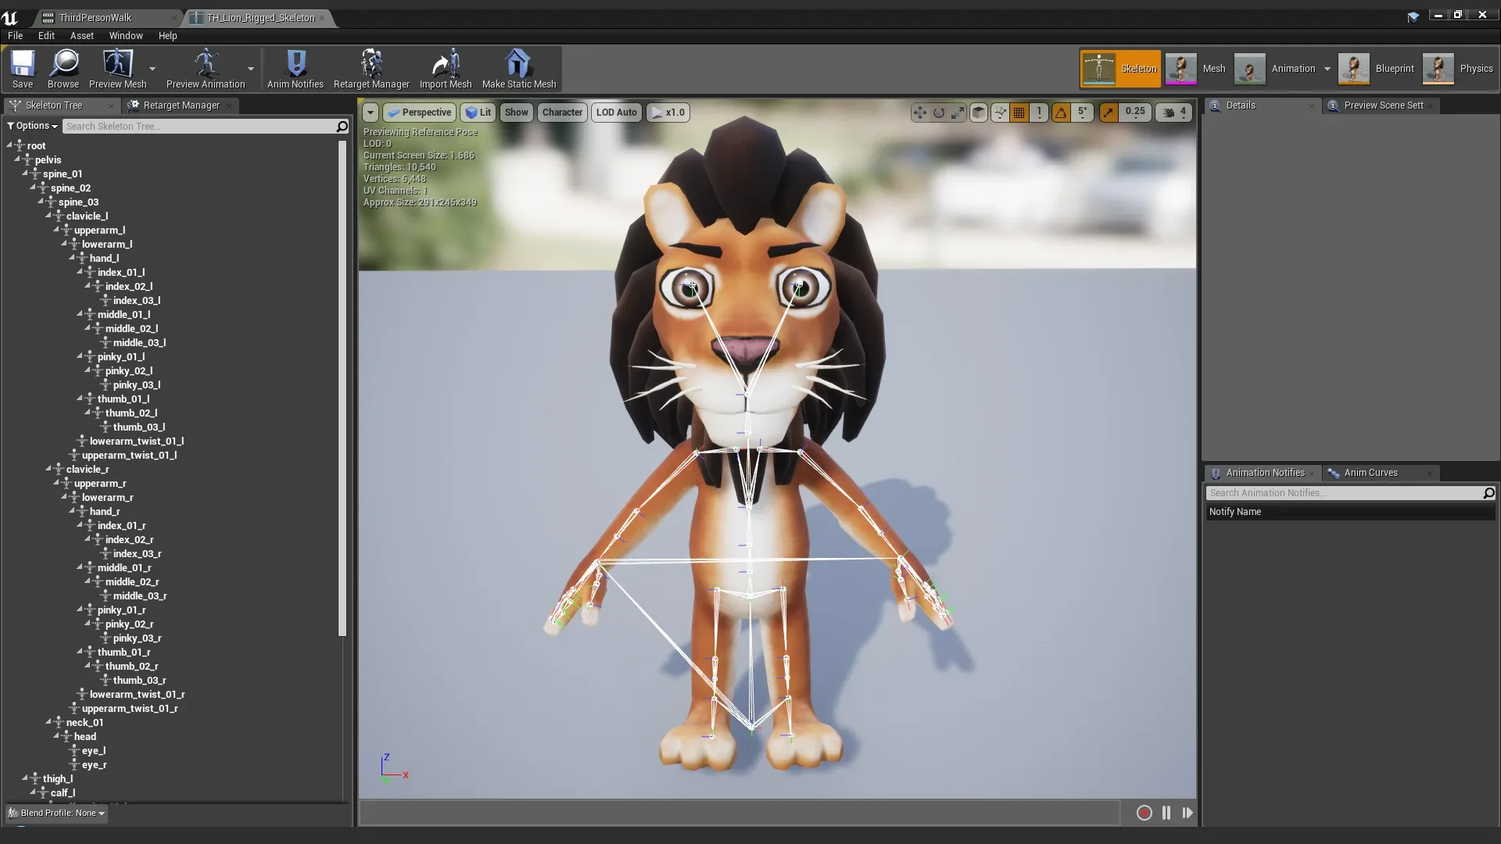Cycle the coordinate system cube icon
1501x844 pixels.
[979, 113]
